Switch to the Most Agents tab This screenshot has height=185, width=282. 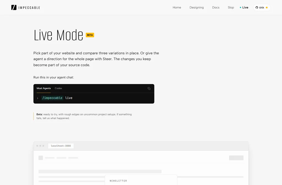(44, 88)
